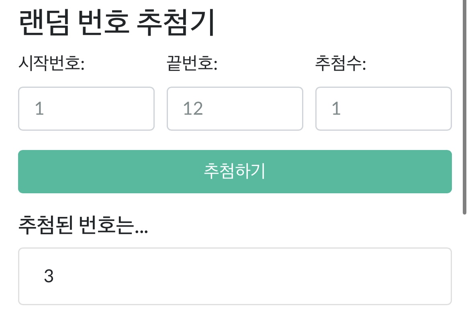Click the 끝번호 input showing 12

pos(235,109)
